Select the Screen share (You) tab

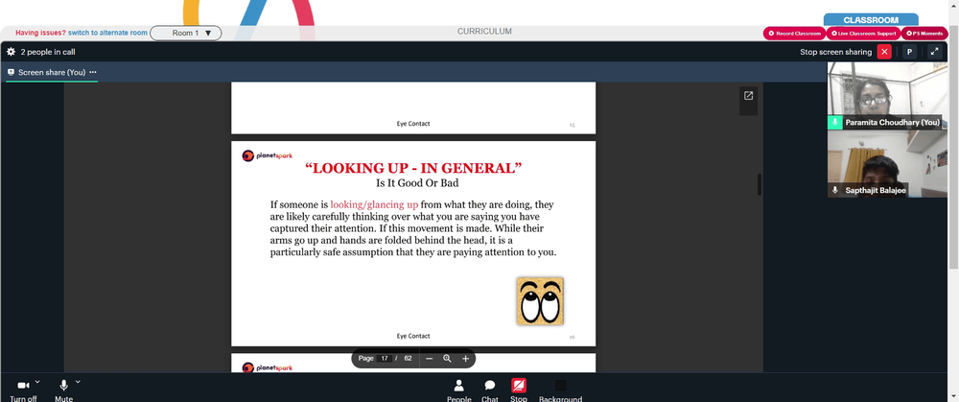52,72
